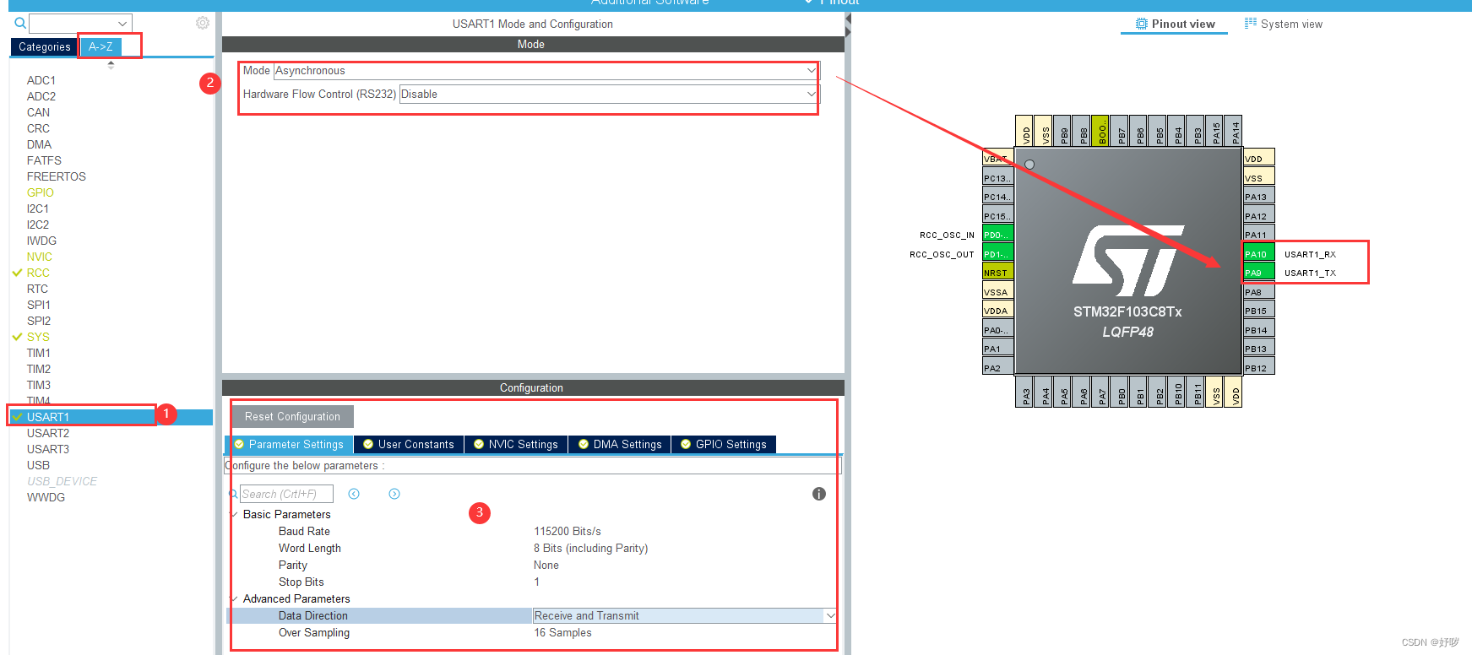Click the BOOT0 pin on top row
The image size is (1472, 655).
[x=1100, y=131]
